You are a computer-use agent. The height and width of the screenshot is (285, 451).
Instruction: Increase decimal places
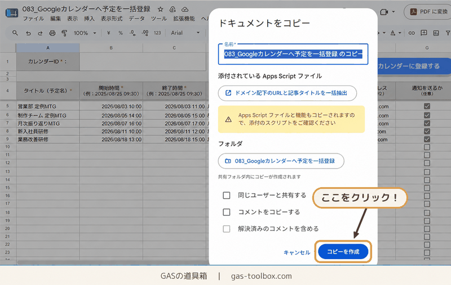pyautogui.click(x=145, y=33)
